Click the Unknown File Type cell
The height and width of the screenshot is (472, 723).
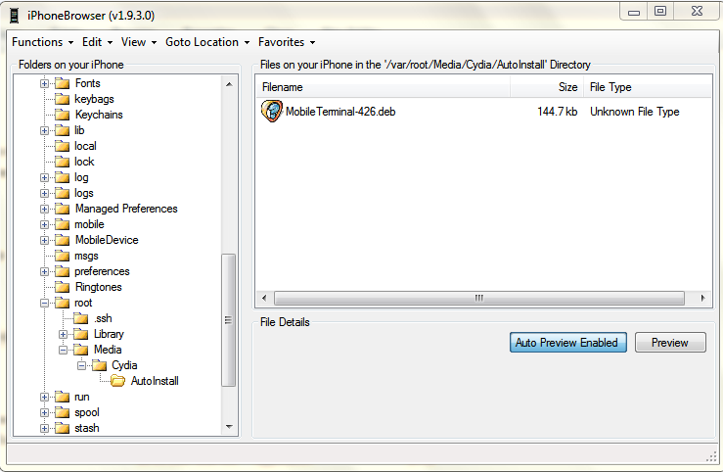coord(635,112)
